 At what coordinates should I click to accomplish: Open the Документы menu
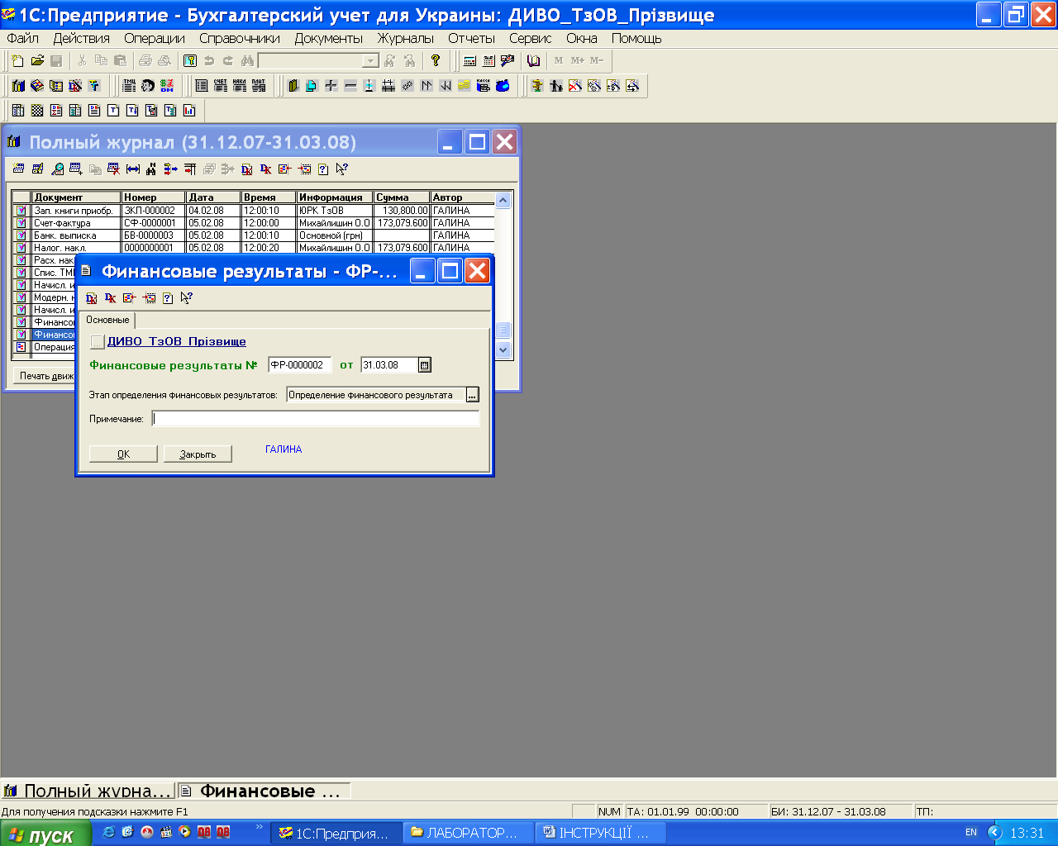(329, 38)
